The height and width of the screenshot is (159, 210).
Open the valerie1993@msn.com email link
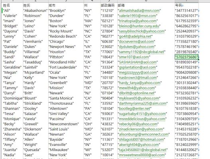137,16
